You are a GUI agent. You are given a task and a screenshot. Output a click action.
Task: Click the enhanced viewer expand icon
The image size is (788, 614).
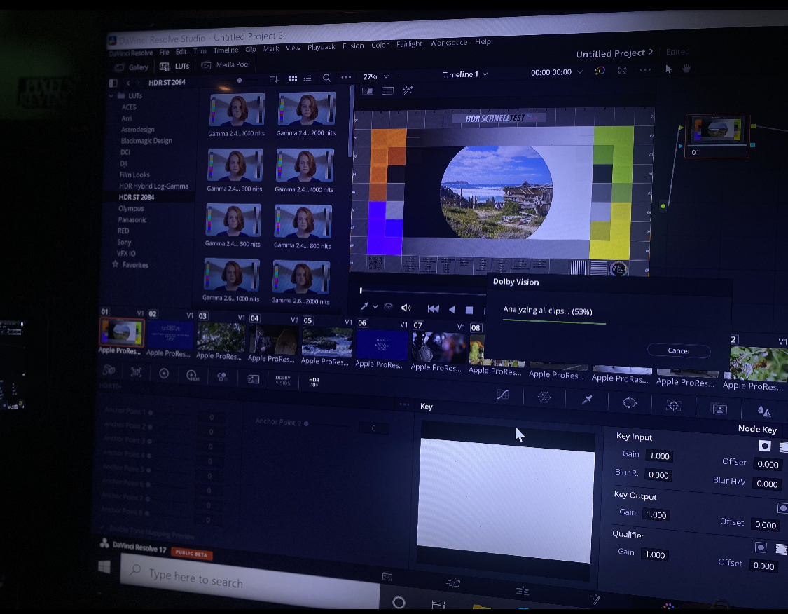pyautogui.click(x=622, y=70)
